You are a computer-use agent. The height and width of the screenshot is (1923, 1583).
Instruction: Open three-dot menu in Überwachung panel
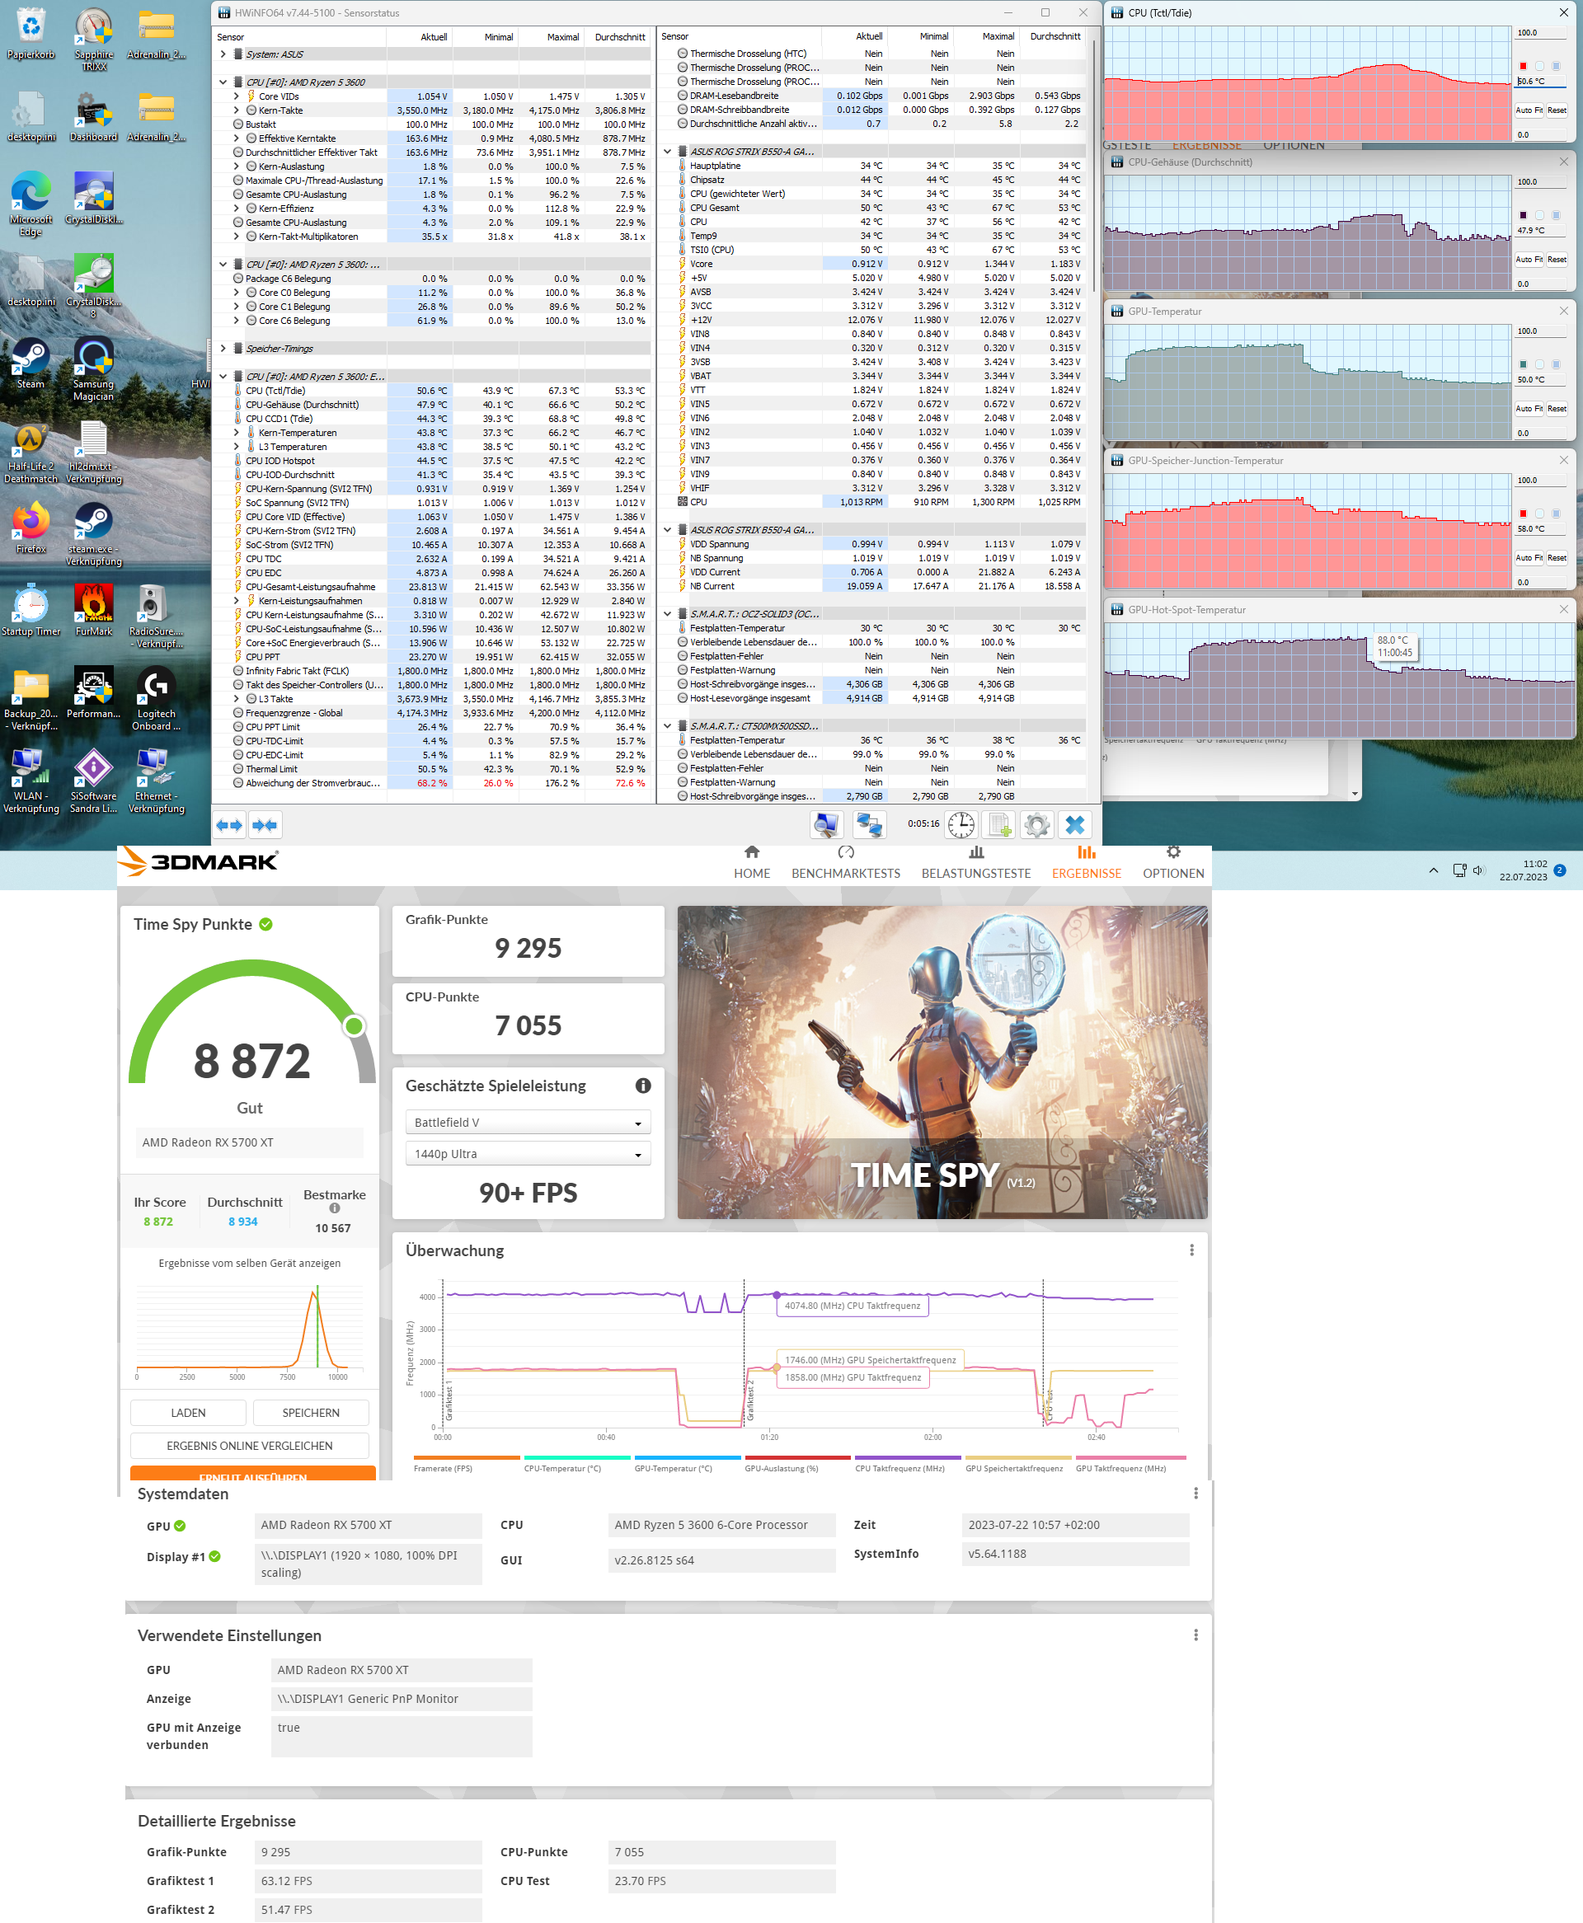point(1191,1250)
